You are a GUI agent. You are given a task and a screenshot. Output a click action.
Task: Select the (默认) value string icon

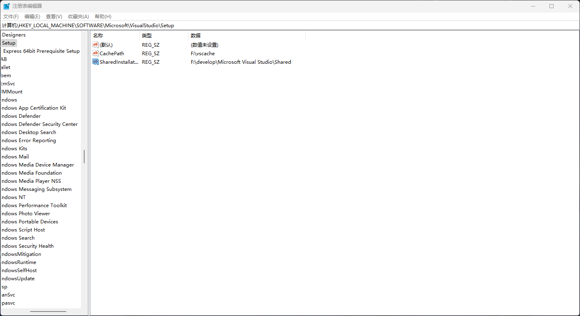[96, 45]
